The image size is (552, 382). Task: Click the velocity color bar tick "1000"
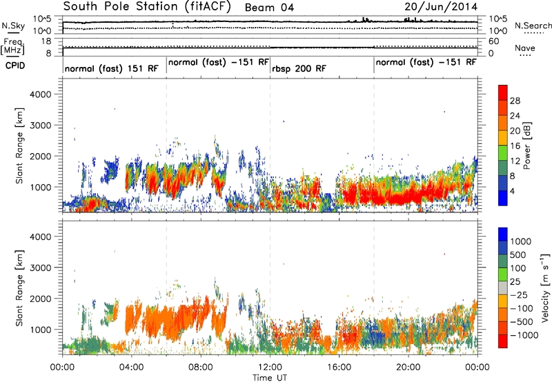tap(521, 241)
